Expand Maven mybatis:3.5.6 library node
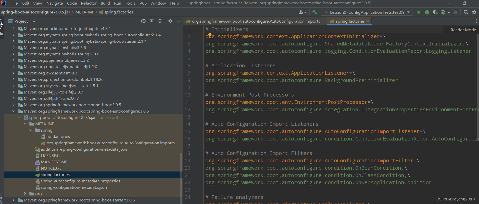 pyautogui.click(x=14, y=48)
